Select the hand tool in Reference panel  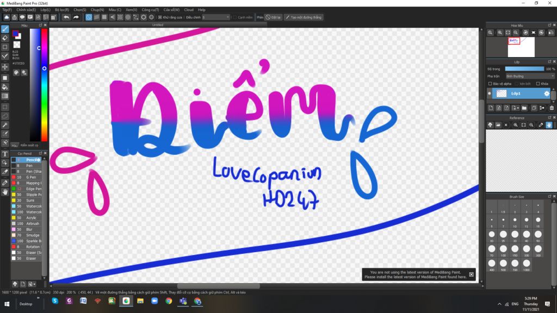pyautogui.click(x=549, y=125)
